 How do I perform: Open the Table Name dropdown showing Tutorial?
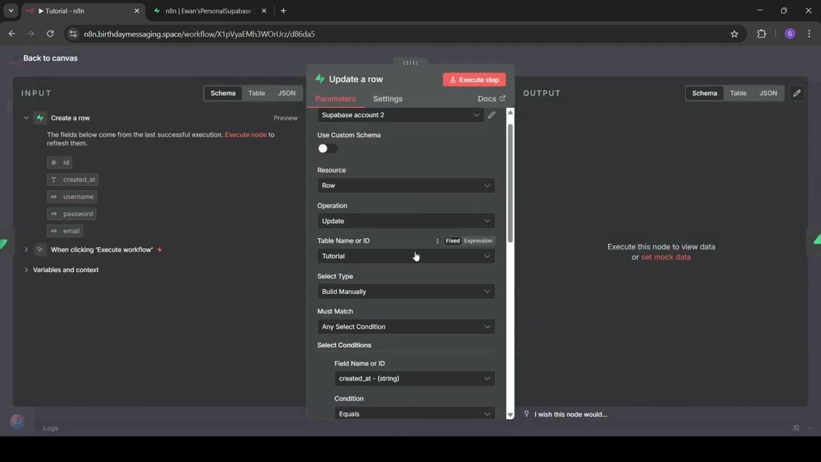(406, 256)
